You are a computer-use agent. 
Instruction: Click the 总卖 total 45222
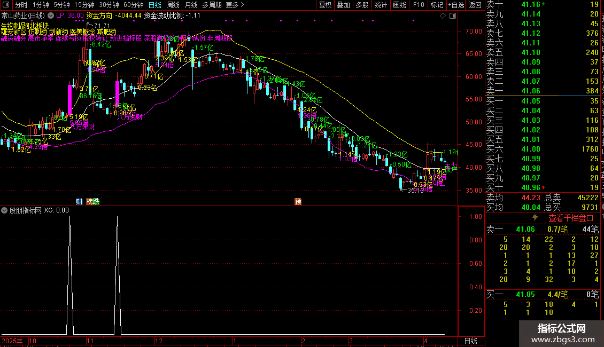pyautogui.click(x=588, y=198)
